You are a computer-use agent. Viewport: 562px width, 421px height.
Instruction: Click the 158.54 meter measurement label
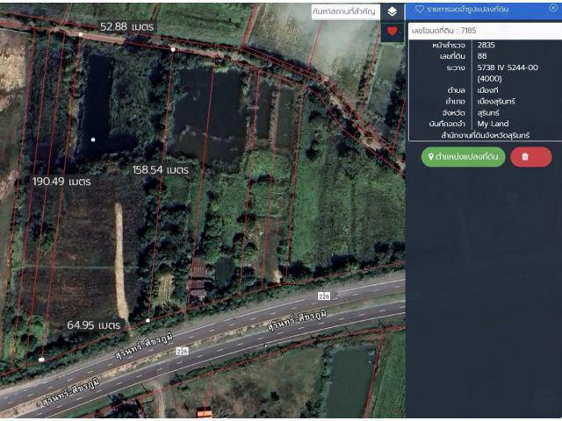click(x=160, y=169)
